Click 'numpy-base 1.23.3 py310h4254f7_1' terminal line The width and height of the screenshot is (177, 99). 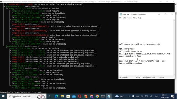pos(32,26)
